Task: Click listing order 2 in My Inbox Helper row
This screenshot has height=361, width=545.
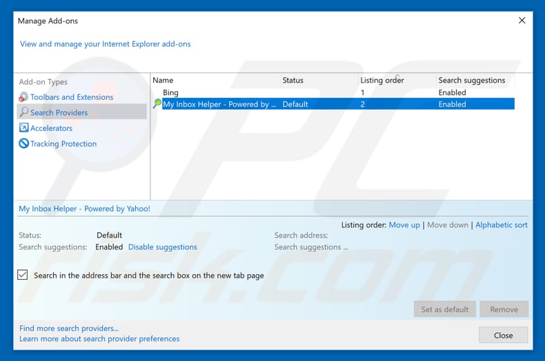Action: 362,104
